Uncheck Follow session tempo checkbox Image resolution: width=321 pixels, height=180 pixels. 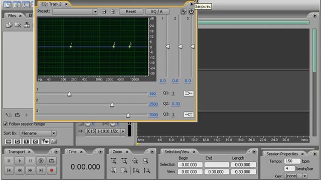tap(6, 124)
